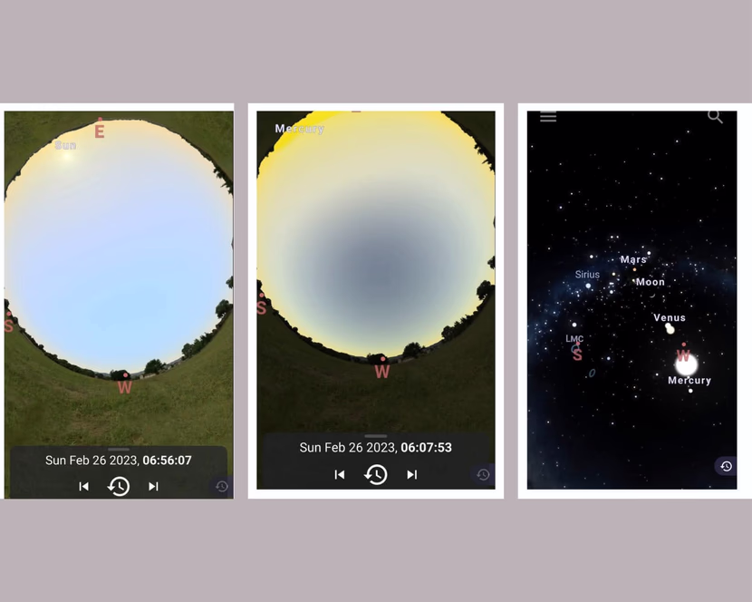The height and width of the screenshot is (602, 752).
Task: Tap the date text showing 06:07:53
Action: [375, 447]
